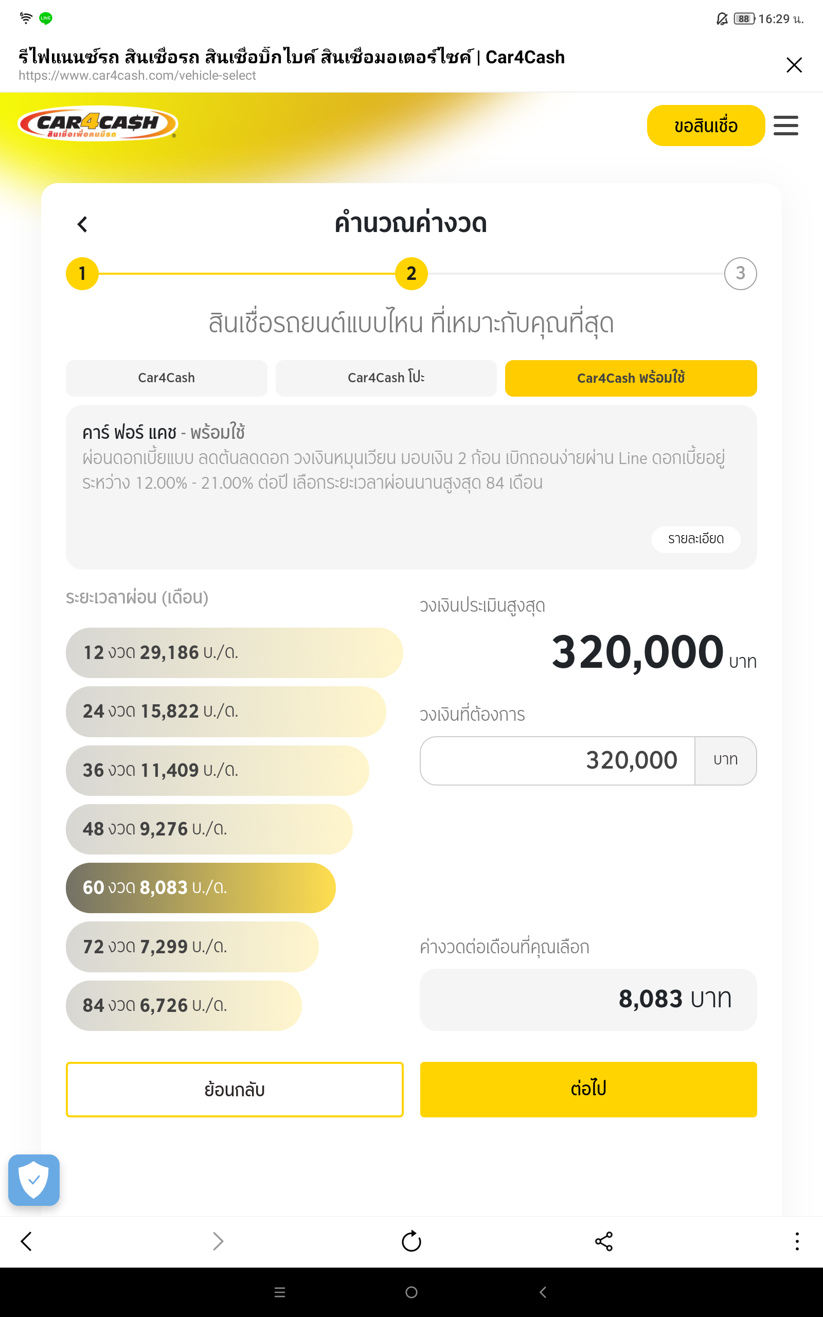Screen dimensions: 823x1317
Task: Open the hamburger menu icon
Action: [785, 126]
